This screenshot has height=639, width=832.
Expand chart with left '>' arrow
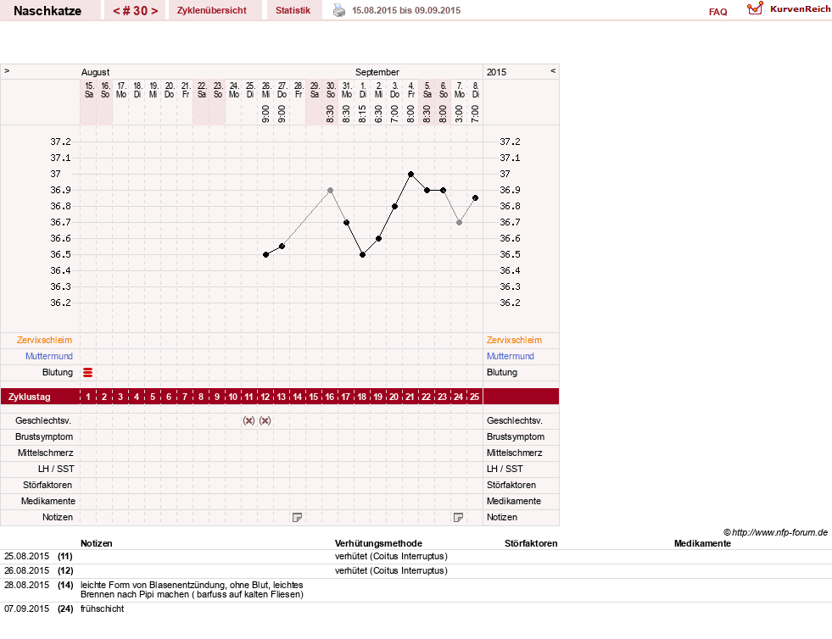click(7, 70)
